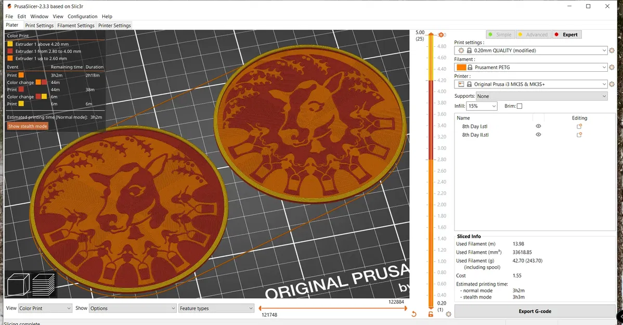This screenshot has height=325, width=623.
Task: Click the gear icon beside the Printer selection
Action: (612, 84)
